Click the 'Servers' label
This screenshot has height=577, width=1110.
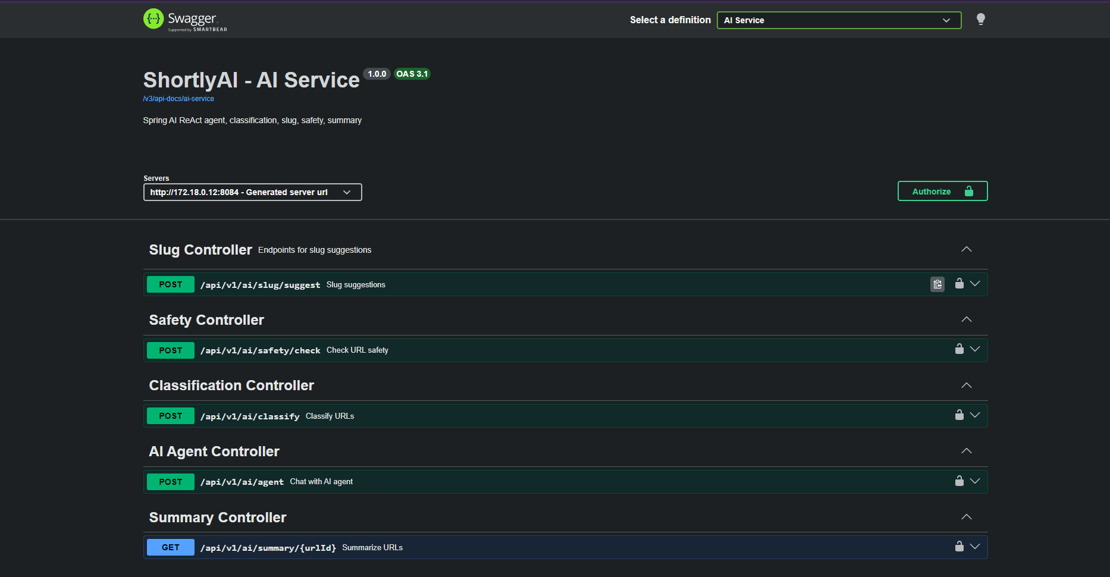156,178
